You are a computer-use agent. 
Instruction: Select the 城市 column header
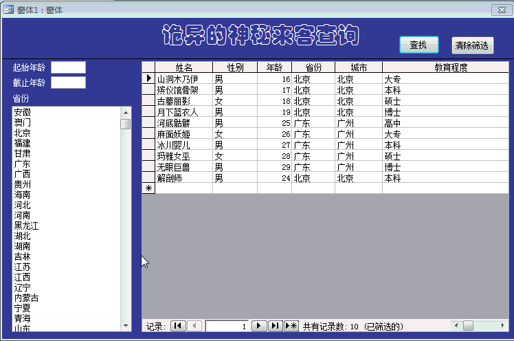359,67
